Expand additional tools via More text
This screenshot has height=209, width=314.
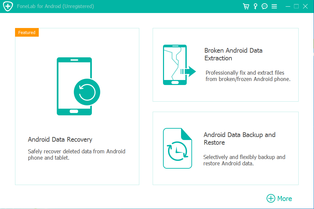(285, 198)
